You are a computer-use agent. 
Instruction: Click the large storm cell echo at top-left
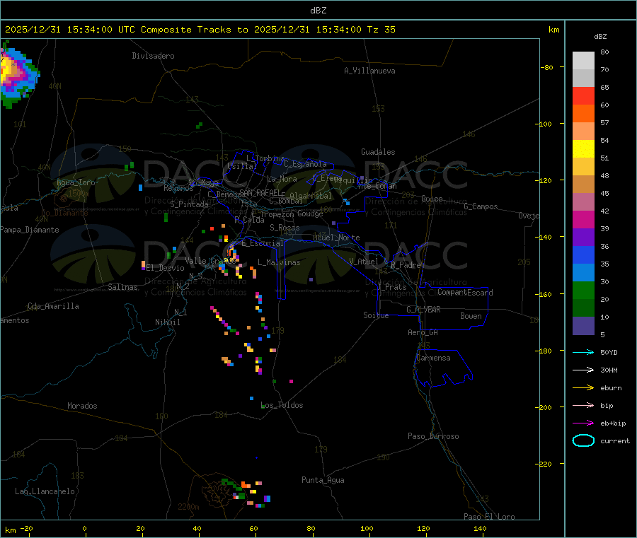(x=18, y=74)
